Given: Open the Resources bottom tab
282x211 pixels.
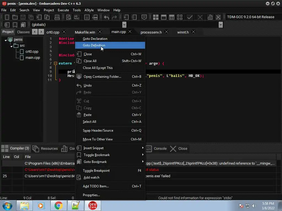Looking at the screenshot, I should tap(45, 149).
